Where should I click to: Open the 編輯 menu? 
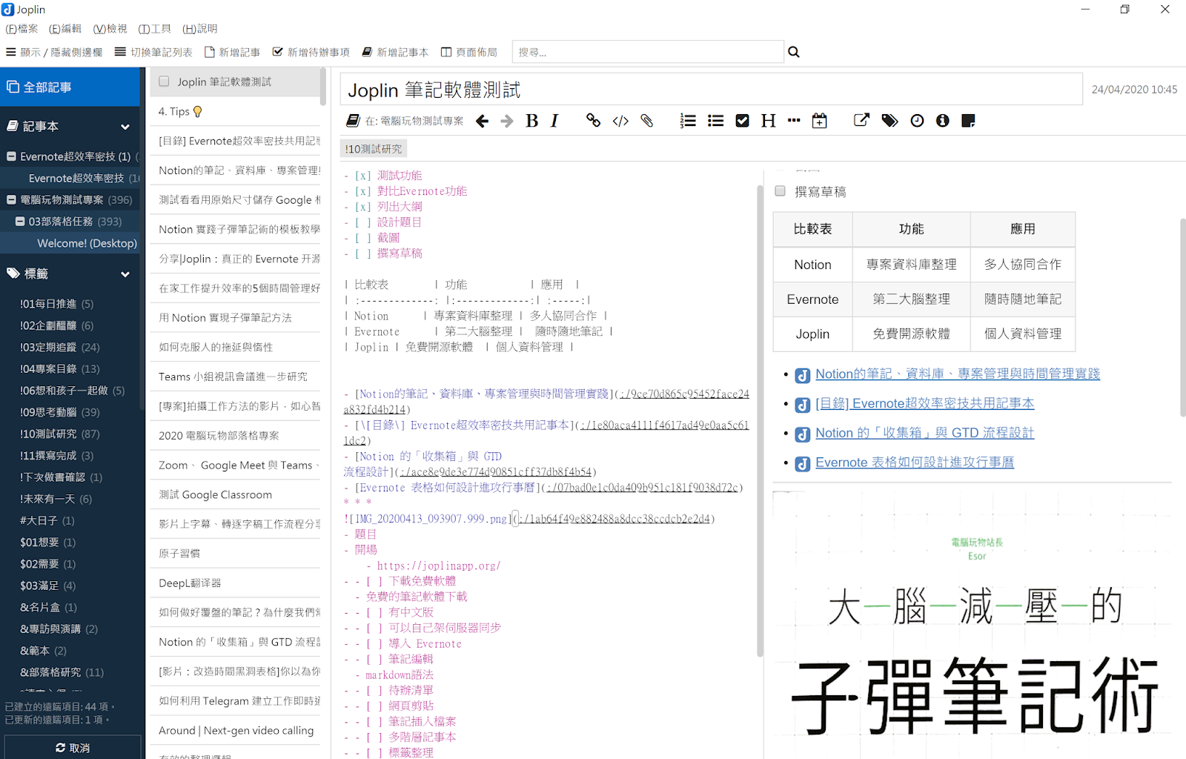click(65, 29)
